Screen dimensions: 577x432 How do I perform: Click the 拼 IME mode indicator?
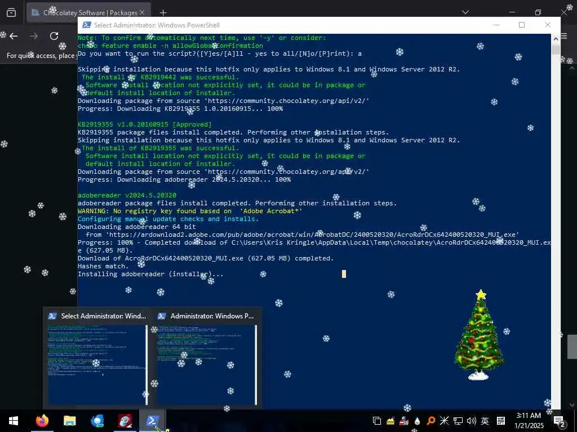pyautogui.click(x=501, y=421)
